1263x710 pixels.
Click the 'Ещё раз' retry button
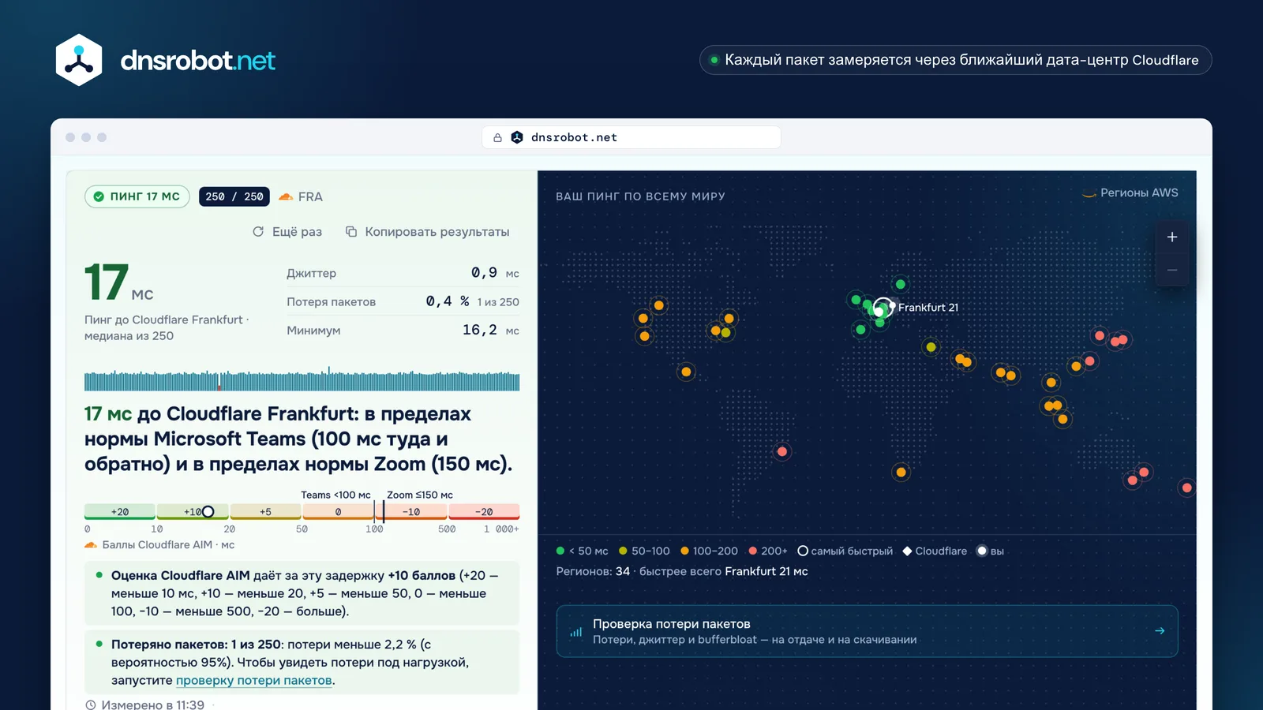287,231
